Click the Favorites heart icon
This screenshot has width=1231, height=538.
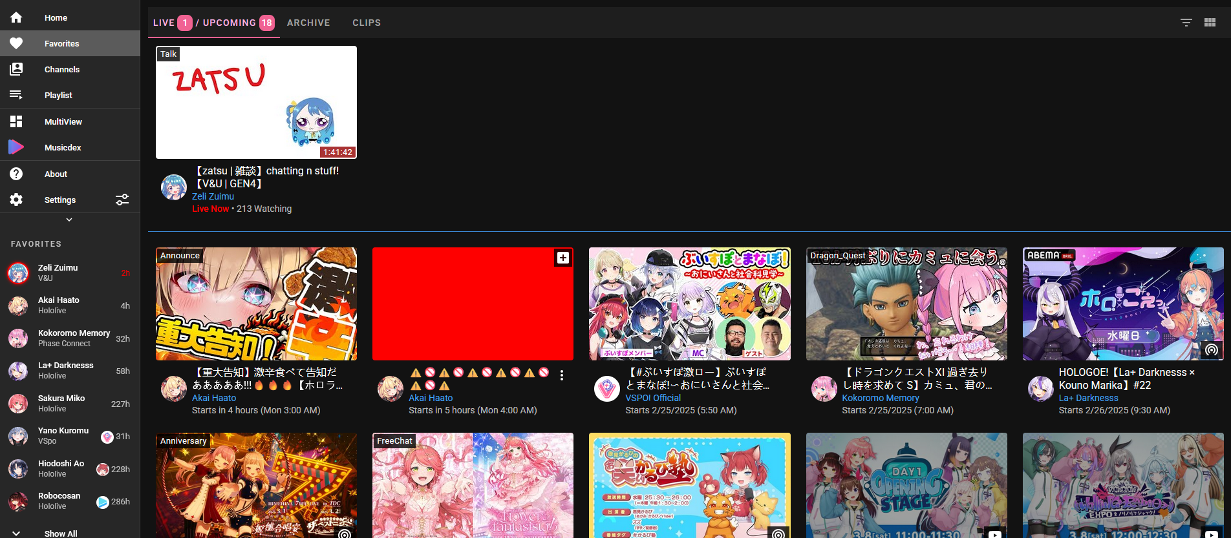click(16, 43)
